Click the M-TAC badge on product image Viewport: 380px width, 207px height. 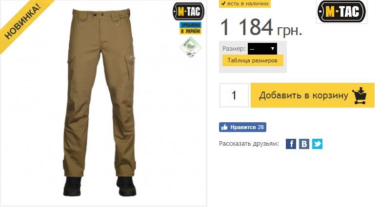point(189,12)
